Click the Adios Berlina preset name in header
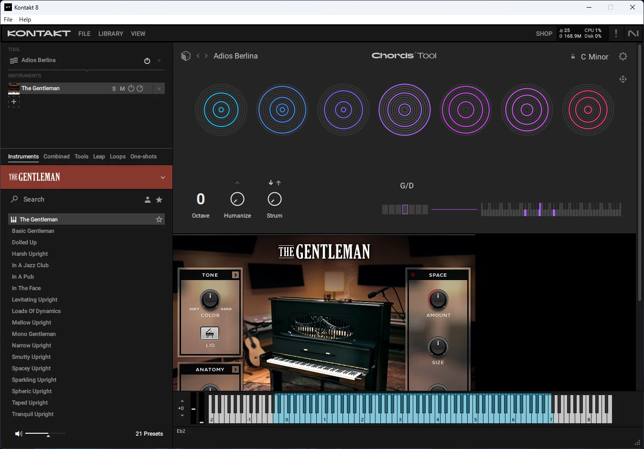Screen dimensions: 644x449 pyautogui.click(x=236, y=56)
